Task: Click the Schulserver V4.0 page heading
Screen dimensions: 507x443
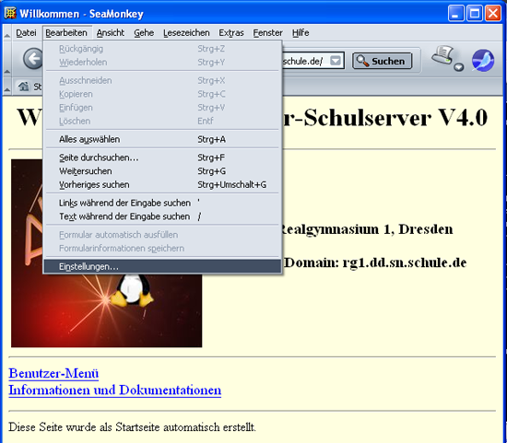Action: coord(384,117)
